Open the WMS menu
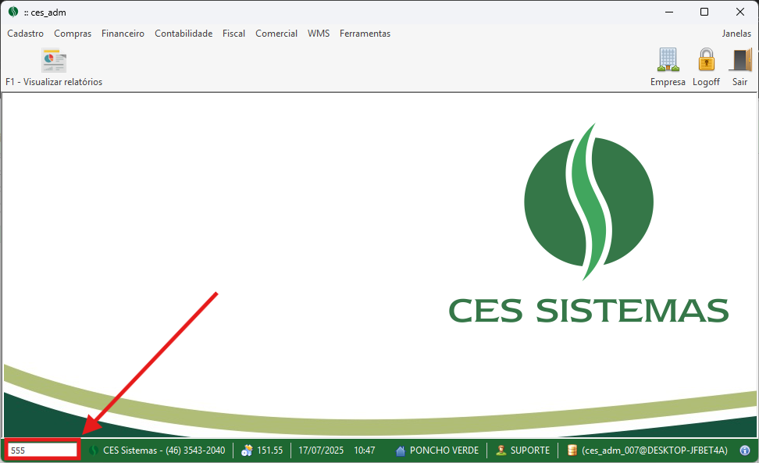The image size is (759, 463). click(x=319, y=34)
